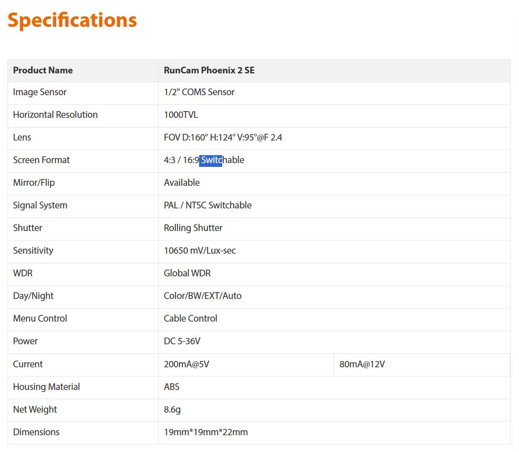Click the DC 5-36V power value
The height and width of the screenshot is (452, 519).
tap(182, 341)
